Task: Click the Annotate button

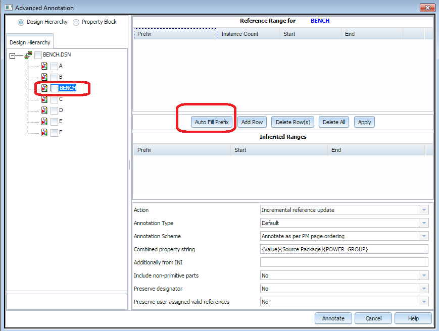Action: (x=333, y=318)
